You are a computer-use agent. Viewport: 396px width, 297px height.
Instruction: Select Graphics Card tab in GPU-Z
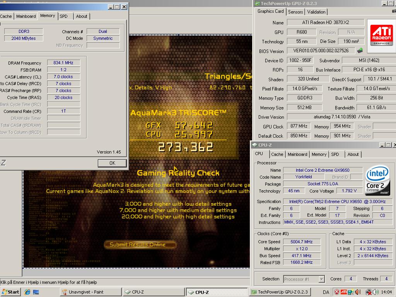point(270,11)
